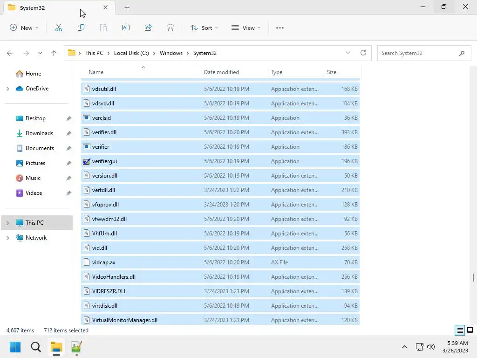Click Local Disk (C:) breadcrumb
This screenshot has height=358, width=477.
pyautogui.click(x=131, y=53)
